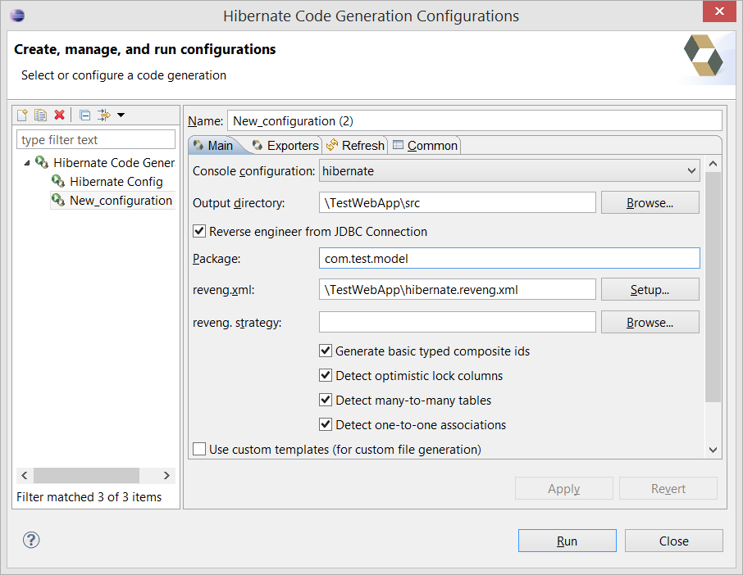Image resolution: width=743 pixels, height=575 pixels.
Task: Click scroll down arrow in Main tab
Action: tap(713, 450)
